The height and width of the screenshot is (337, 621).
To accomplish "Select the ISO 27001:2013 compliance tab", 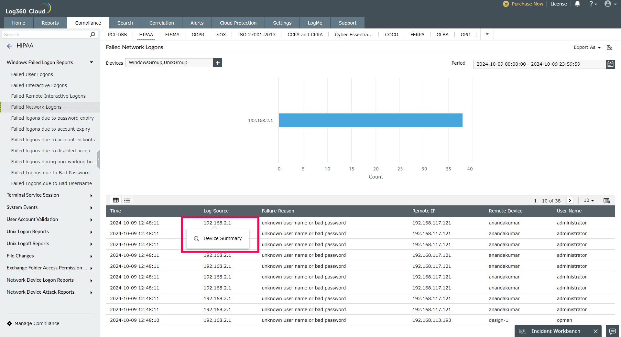I will 257,35.
